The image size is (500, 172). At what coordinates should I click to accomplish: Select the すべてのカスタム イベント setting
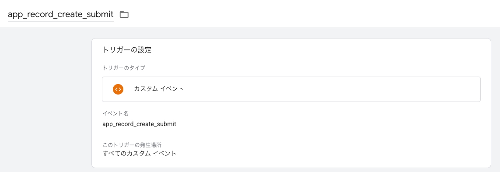pyautogui.click(x=140, y=153)
